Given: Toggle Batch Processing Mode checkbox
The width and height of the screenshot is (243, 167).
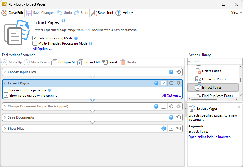Looking at the screenshot, I should 35,38.
